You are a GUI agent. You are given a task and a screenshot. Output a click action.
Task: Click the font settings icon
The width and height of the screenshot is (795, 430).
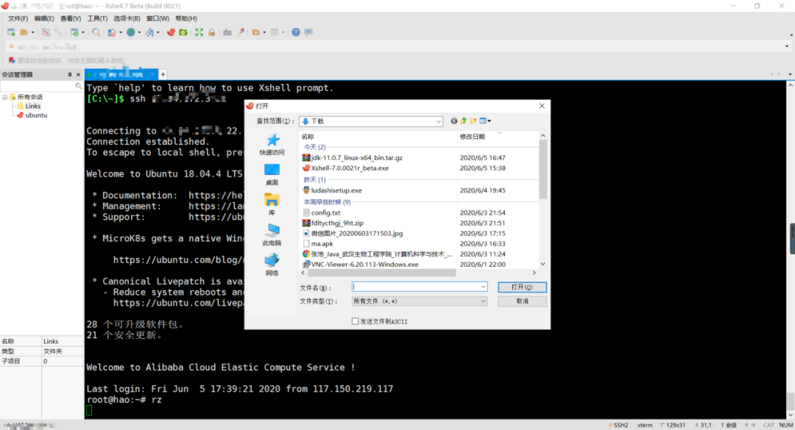pos(149,32)
